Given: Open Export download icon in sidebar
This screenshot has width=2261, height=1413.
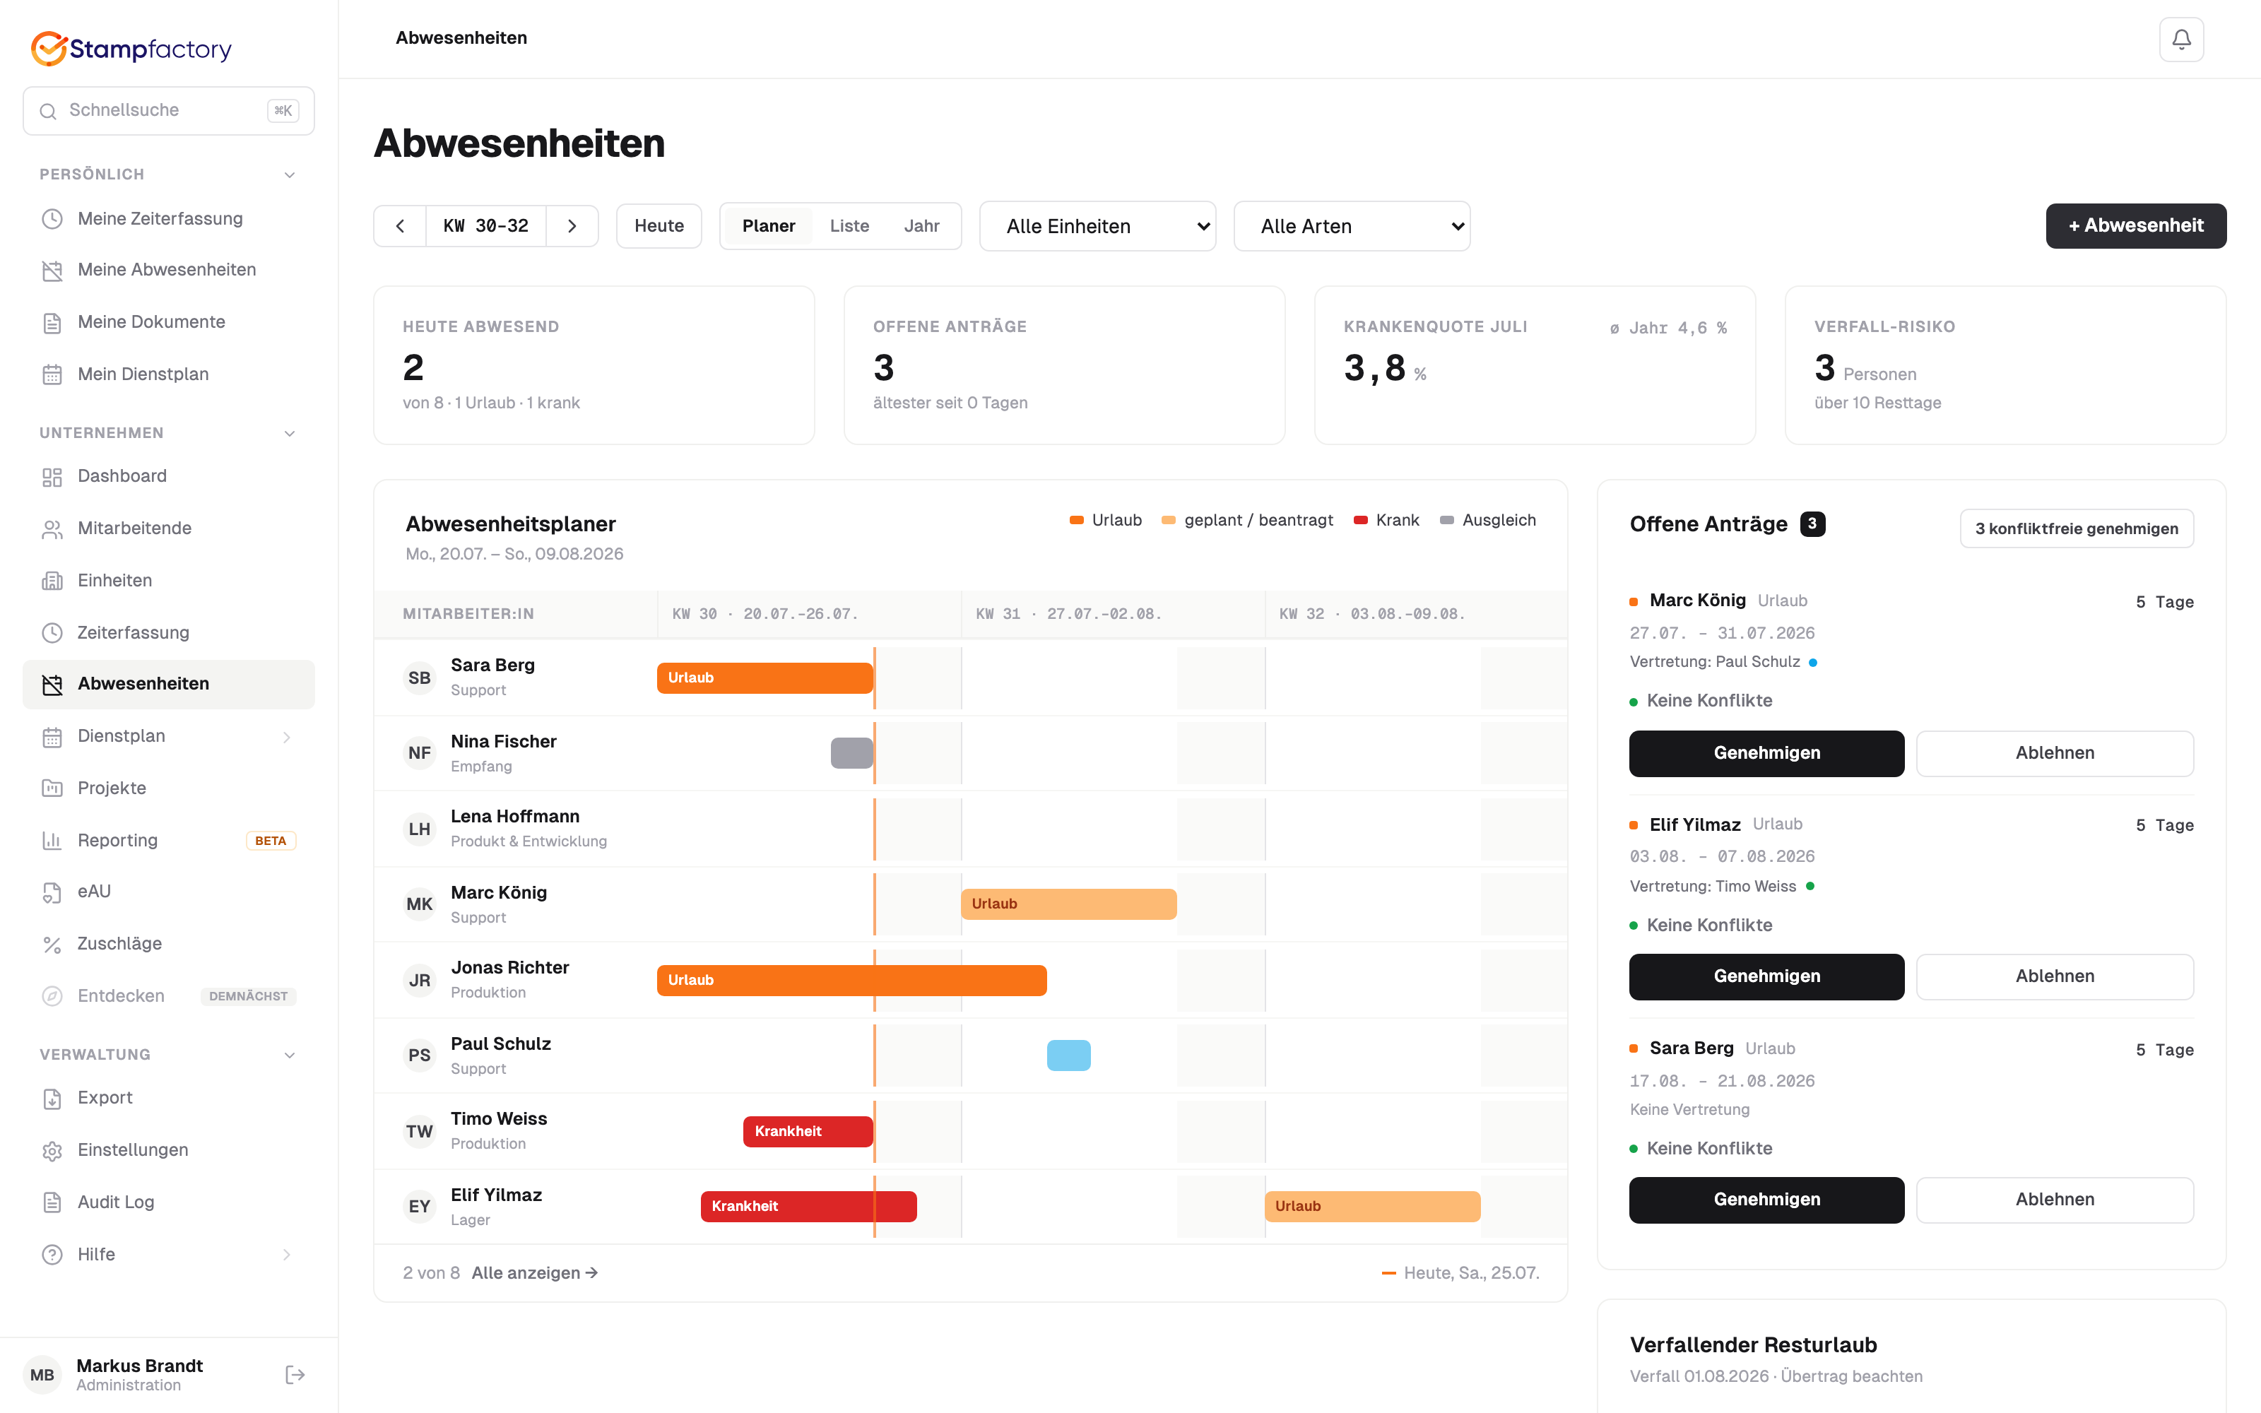Looking at the screenshot, I should click(52, 1098).
